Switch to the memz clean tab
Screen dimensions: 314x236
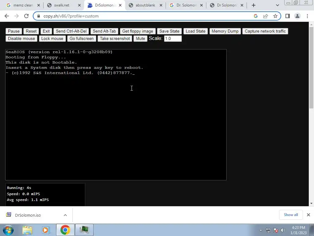(x=23, y=5)
